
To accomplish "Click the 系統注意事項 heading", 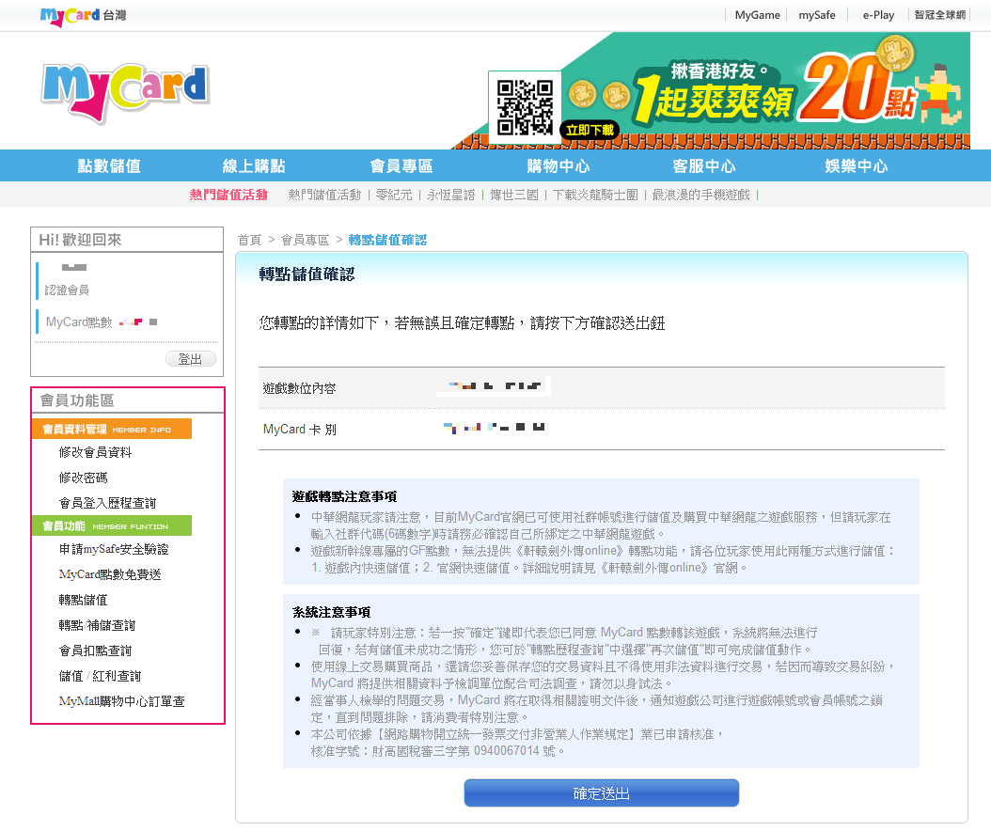I will [x=331, y=612].
